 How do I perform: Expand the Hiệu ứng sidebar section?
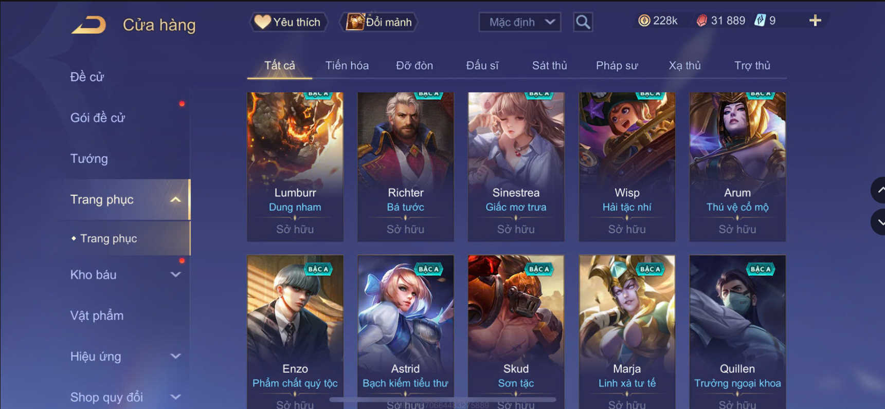coord(175,356)
